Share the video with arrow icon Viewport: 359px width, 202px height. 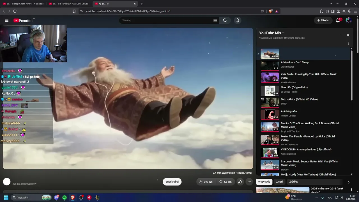click(x=240, y=182)
